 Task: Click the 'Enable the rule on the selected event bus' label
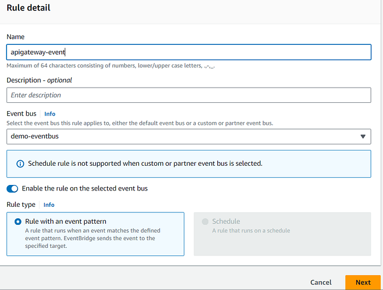pyautogui.click(x=85, y=189)
